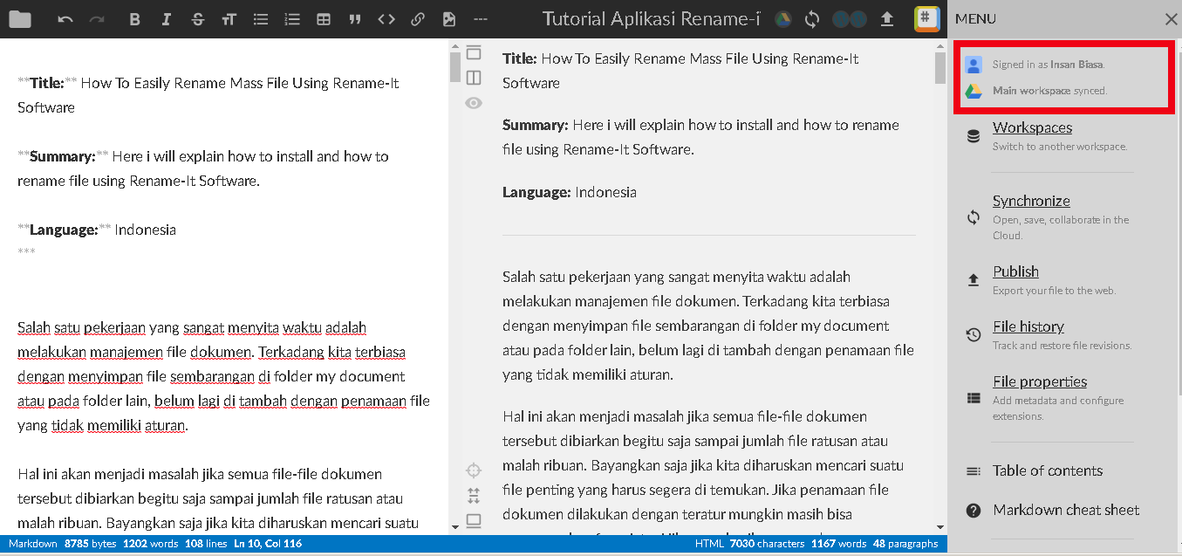Screen dimensions: 1182x556
Task: Click '**Title:**' text in the editor
Action: point(47,84)
